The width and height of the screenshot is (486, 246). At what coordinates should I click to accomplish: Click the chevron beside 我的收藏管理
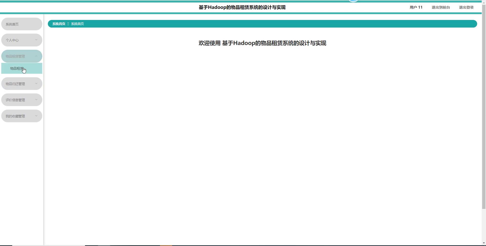click(x=36, y=116)
